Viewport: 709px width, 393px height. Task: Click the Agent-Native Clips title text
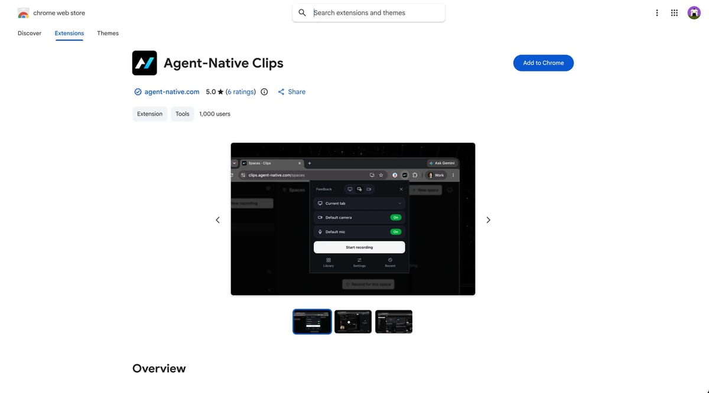[x=223, y=63]
